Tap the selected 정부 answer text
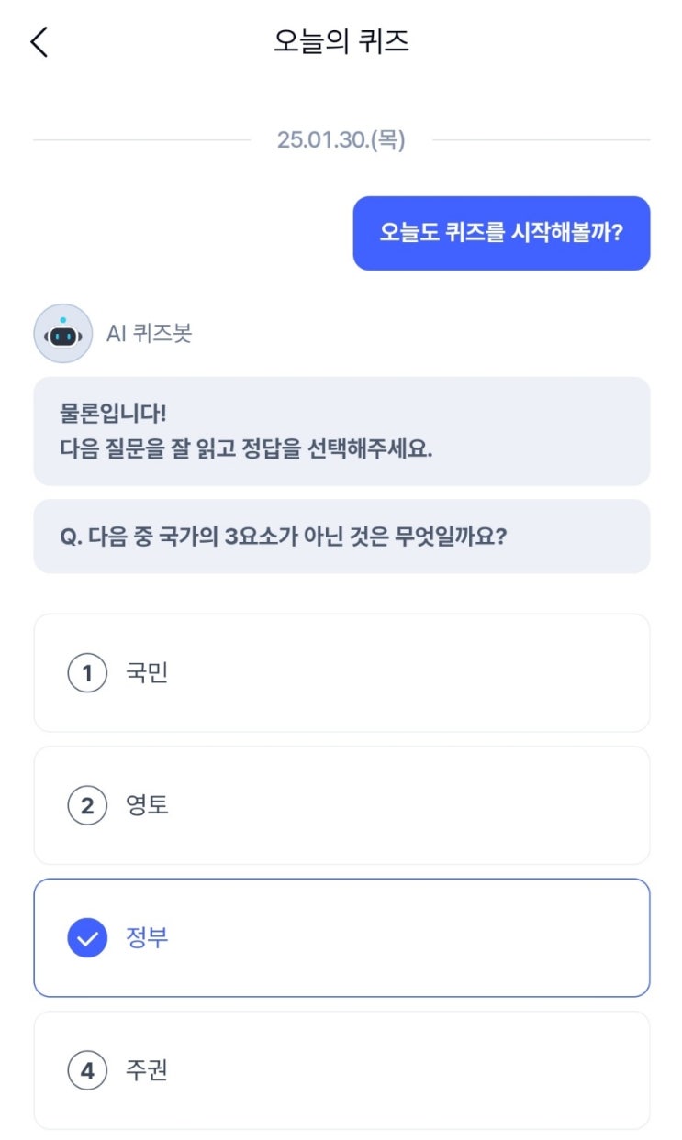682x1140 pixels. click(147, 938)
